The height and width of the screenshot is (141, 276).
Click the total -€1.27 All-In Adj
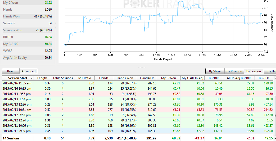pyautogui.click(x=199, y=138)
